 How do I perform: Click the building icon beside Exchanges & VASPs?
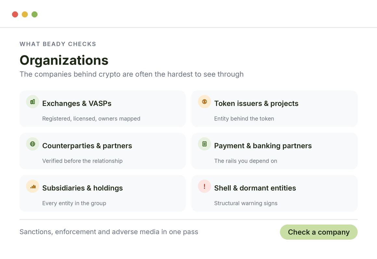tap(32, 102)
